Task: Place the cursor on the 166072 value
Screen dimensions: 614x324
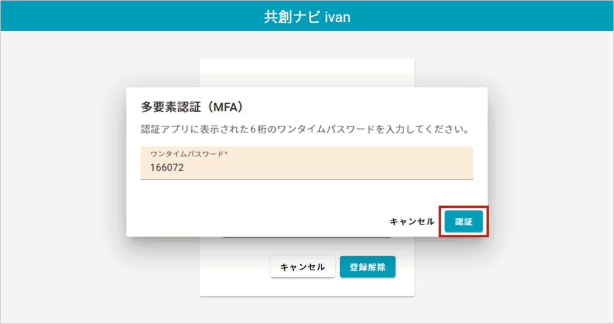Action: pyautogui.click(x=167, y=168)
